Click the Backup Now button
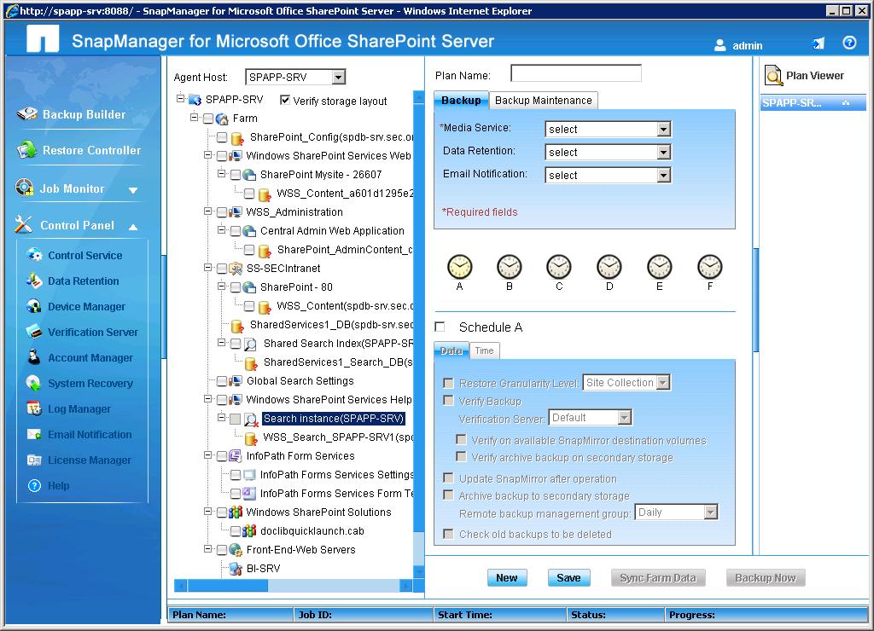Image resolution: width=874 pixels, height=631 pixels. click(766, 577)
